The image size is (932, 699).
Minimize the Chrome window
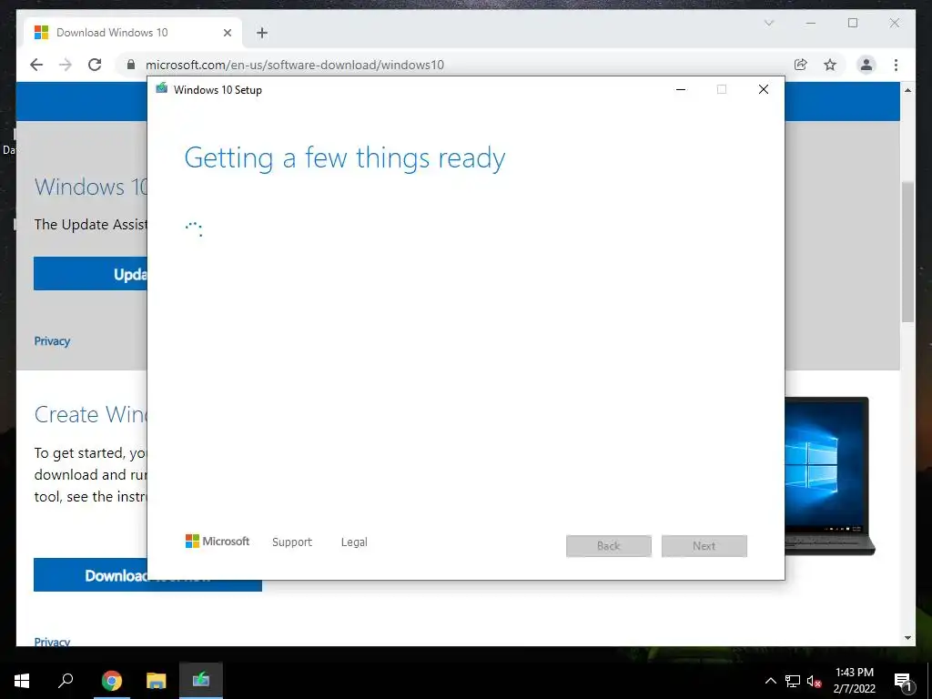point(811,23)
